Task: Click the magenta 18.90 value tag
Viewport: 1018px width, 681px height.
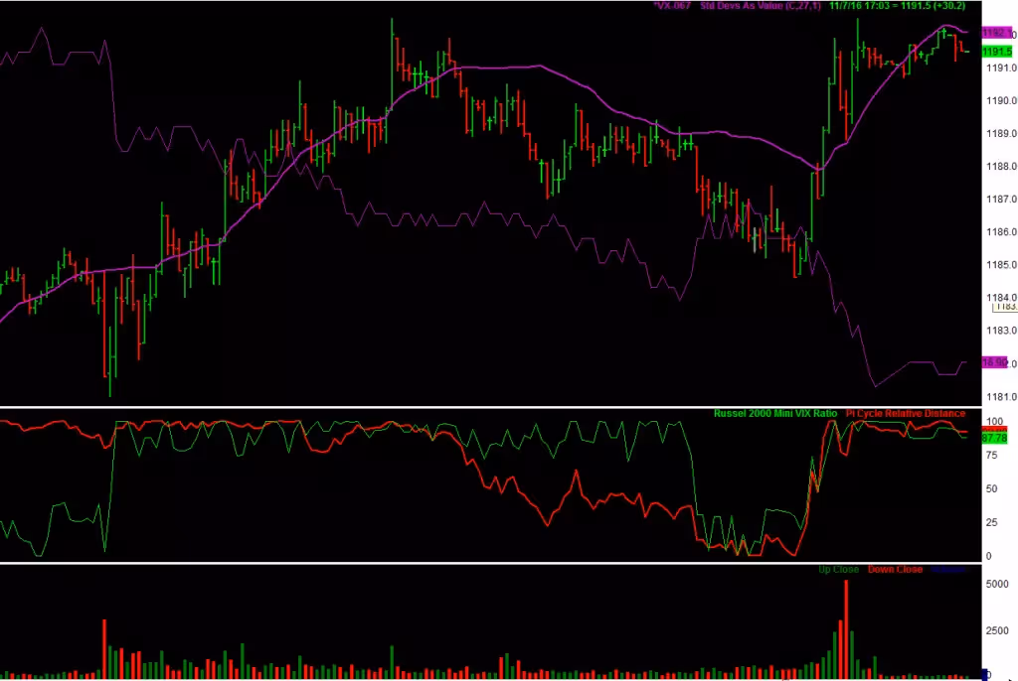Action: coord(994,362)
